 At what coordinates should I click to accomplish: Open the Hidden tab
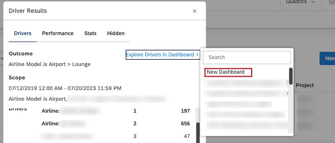pos(116,33)
